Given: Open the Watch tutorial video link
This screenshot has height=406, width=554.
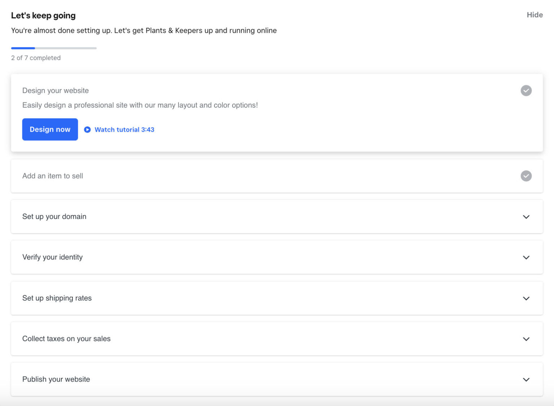Looking at the screenshot, I should coord(124,130).
